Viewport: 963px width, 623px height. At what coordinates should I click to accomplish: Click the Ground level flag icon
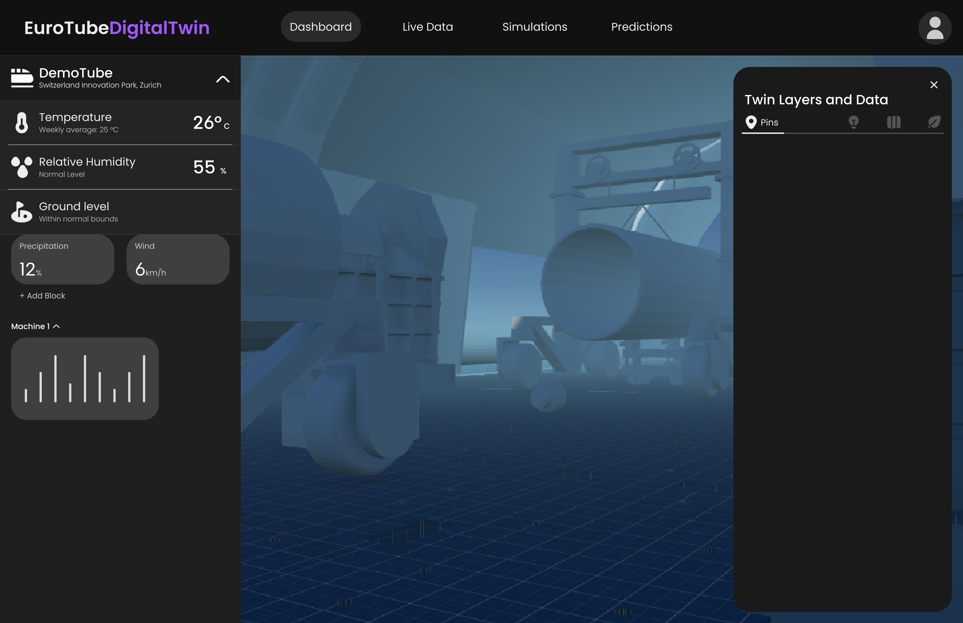(22, 212)
